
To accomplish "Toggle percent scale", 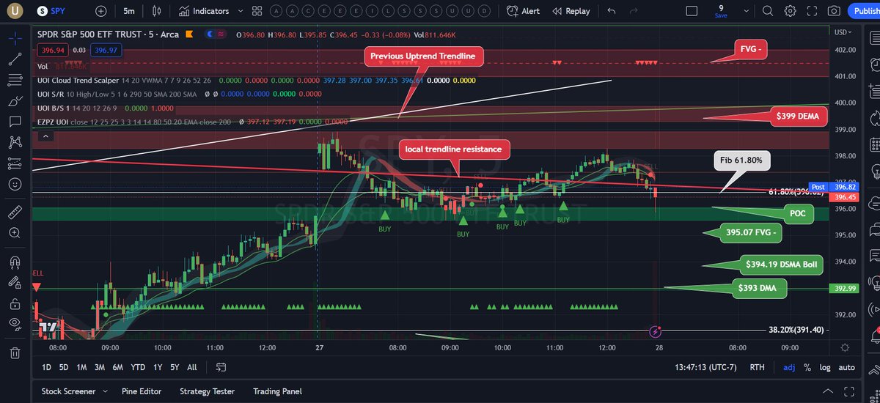I will click(x=807, y=367).
